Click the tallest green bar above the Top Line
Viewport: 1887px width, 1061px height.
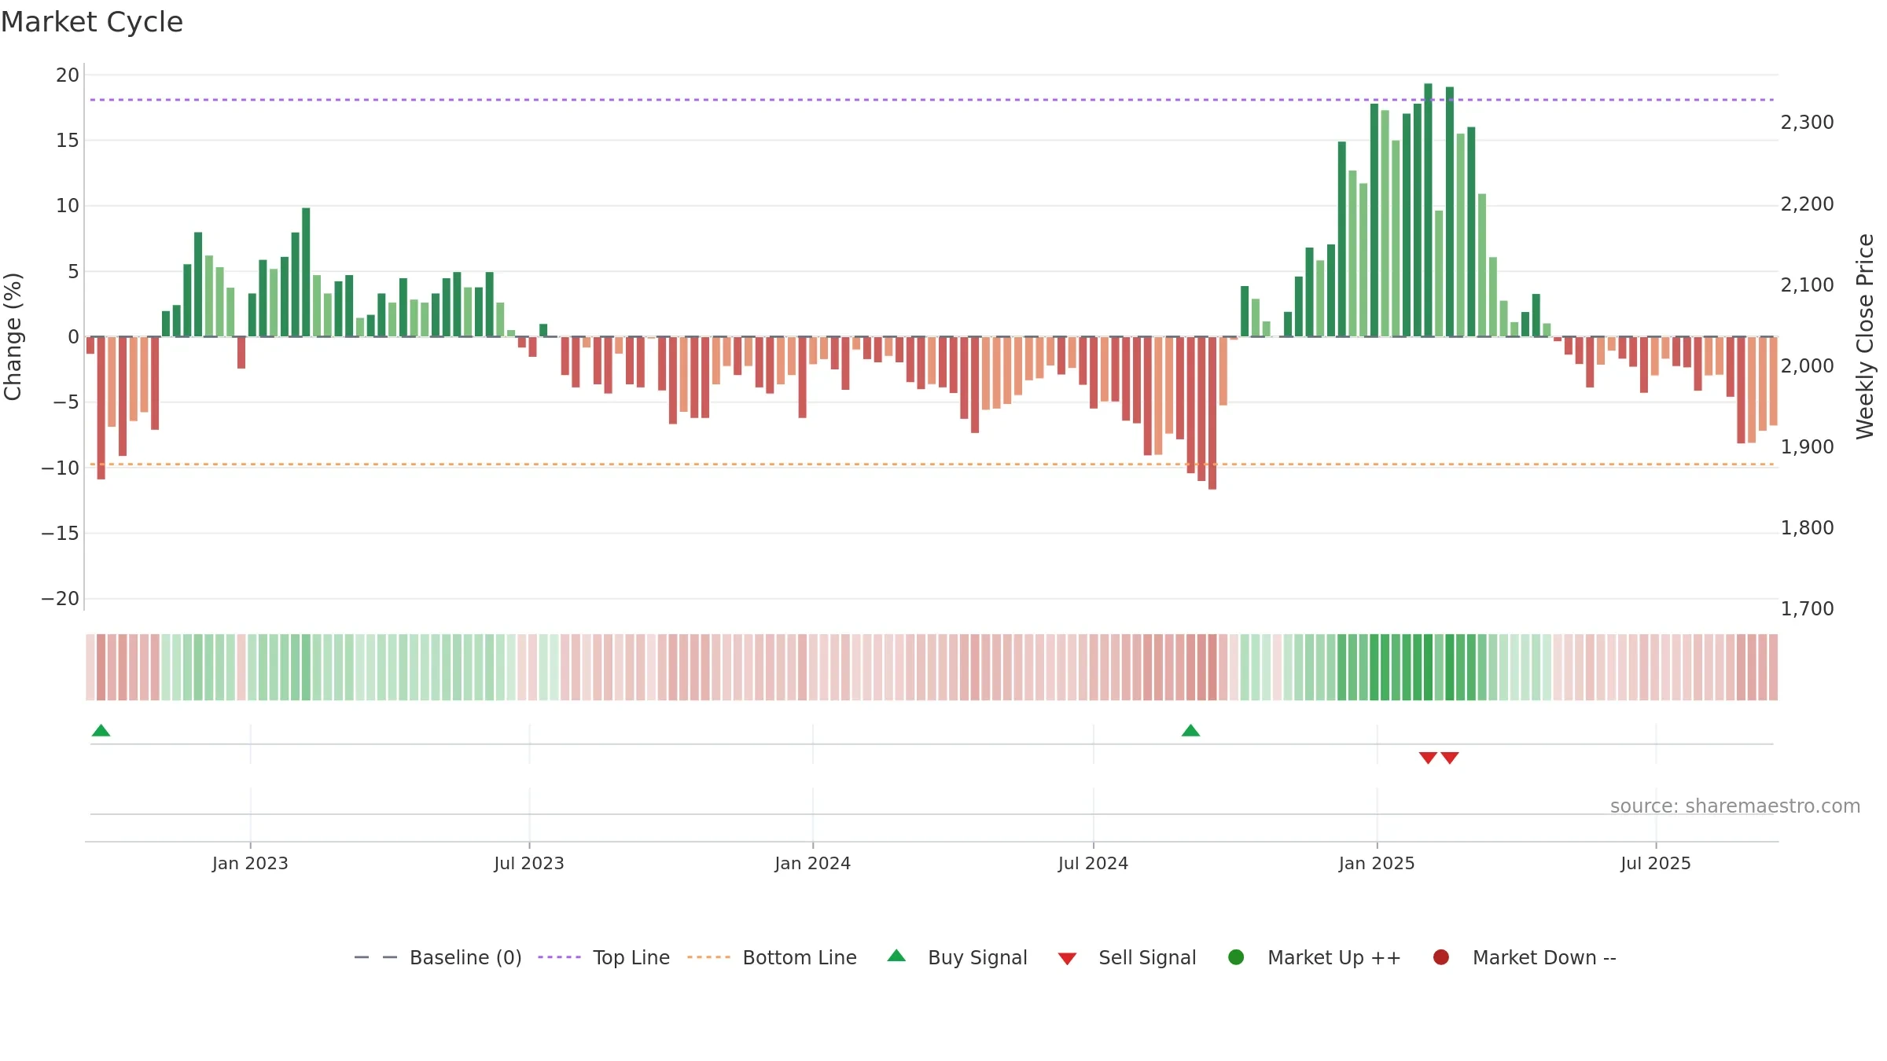1428,210
